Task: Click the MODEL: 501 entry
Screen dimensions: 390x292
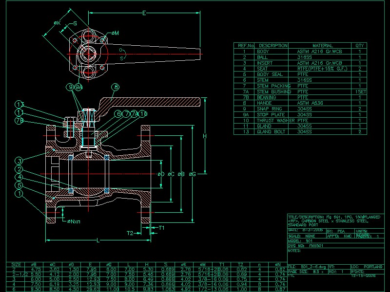Action: coord(299,241)
